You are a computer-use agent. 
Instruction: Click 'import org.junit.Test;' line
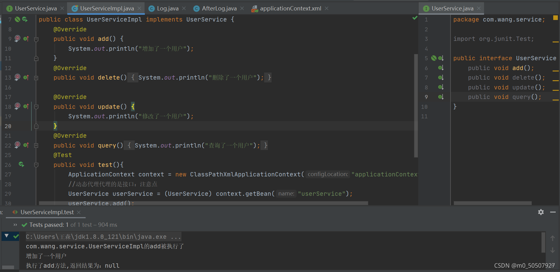(494, 39)
